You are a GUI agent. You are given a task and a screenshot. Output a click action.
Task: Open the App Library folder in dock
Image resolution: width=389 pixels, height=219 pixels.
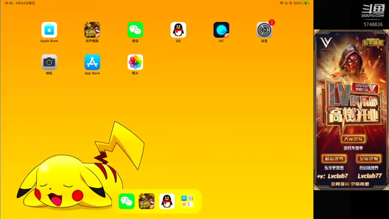187,201
